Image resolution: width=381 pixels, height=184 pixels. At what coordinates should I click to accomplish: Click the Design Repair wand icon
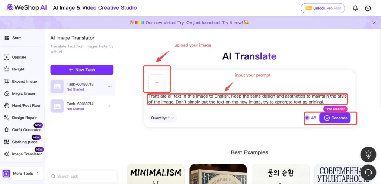pyautogui.click(x=7, y=118)
